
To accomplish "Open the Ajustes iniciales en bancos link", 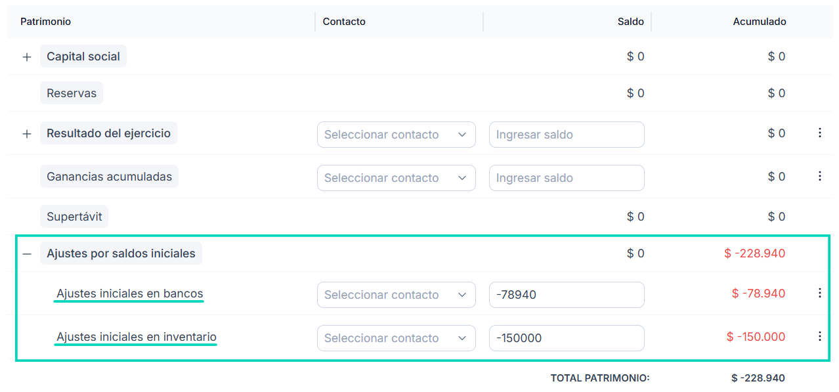I will pos(129,294).
